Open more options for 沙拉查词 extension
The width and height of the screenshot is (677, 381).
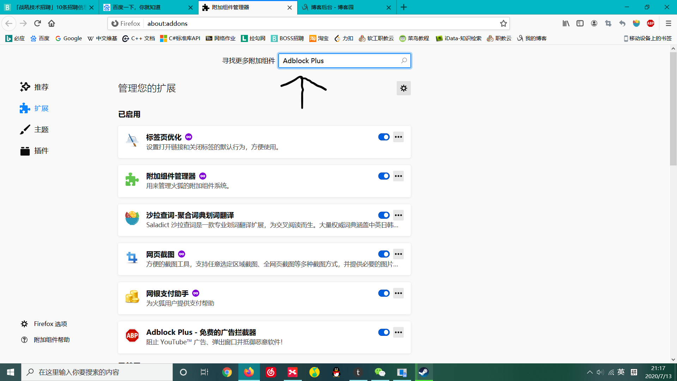click(398, 215)
